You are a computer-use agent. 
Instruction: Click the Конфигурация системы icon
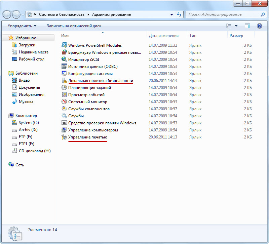coord(64,73)
